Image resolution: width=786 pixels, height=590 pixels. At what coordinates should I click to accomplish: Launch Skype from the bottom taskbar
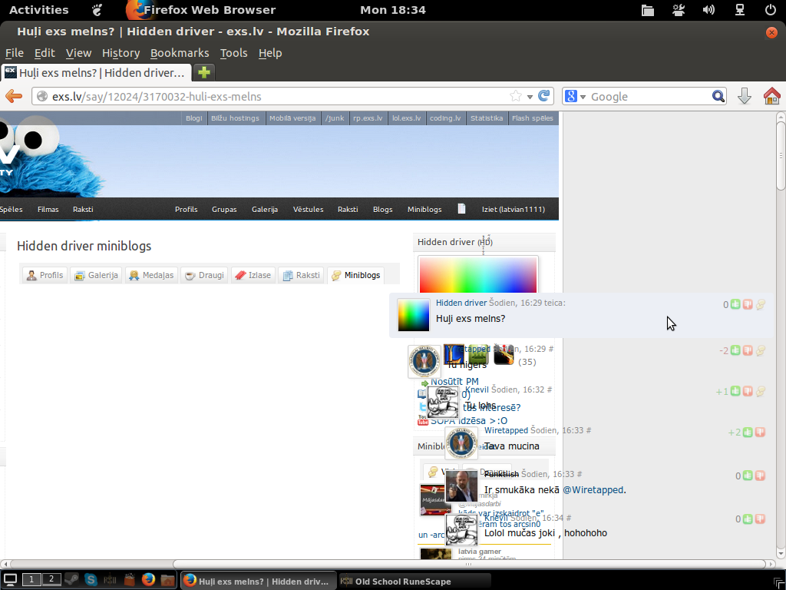coord(91,580)
